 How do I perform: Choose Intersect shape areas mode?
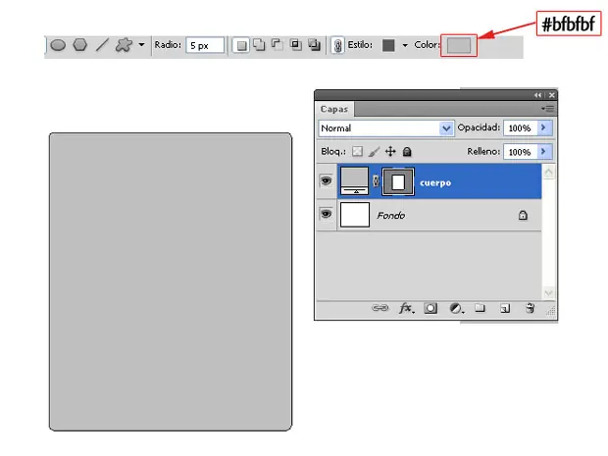296,45
